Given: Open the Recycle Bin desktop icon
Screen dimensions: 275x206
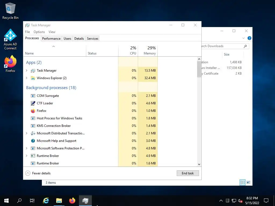Looking at the screenshot, I should point(10,11).
